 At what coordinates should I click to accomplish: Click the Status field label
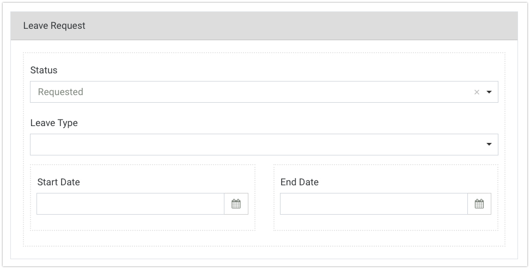click(x=44, y=70)
